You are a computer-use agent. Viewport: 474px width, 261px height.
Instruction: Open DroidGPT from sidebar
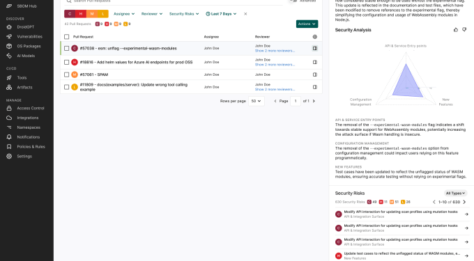tap(25, 27)
